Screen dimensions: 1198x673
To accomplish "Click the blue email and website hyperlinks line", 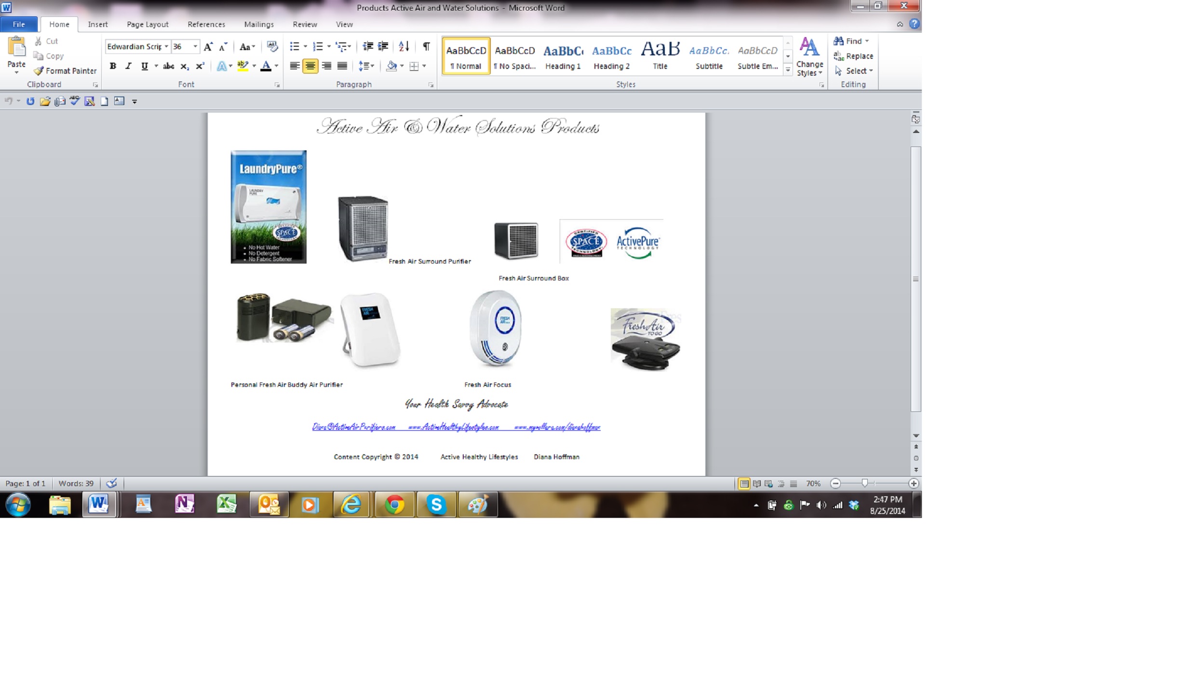I will (x=456, y=427).
